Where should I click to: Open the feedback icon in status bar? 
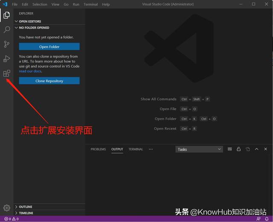coord(258,219)
